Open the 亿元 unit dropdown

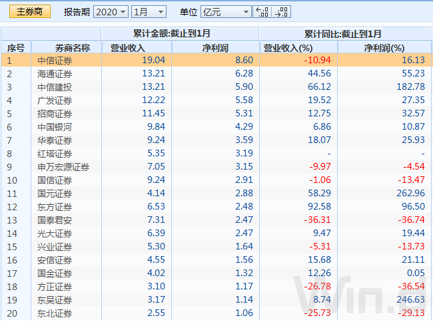pos(226,12)
